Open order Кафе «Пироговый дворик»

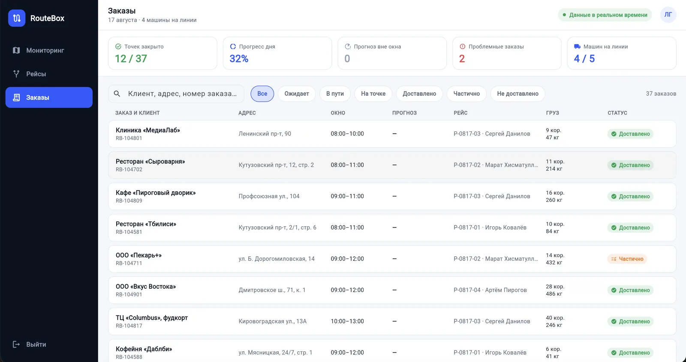(392, 196)
